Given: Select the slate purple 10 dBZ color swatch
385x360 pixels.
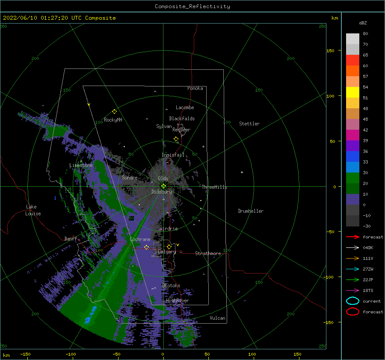Looking at the screenshot, I should pyautogui.click(x=352, y=199).
